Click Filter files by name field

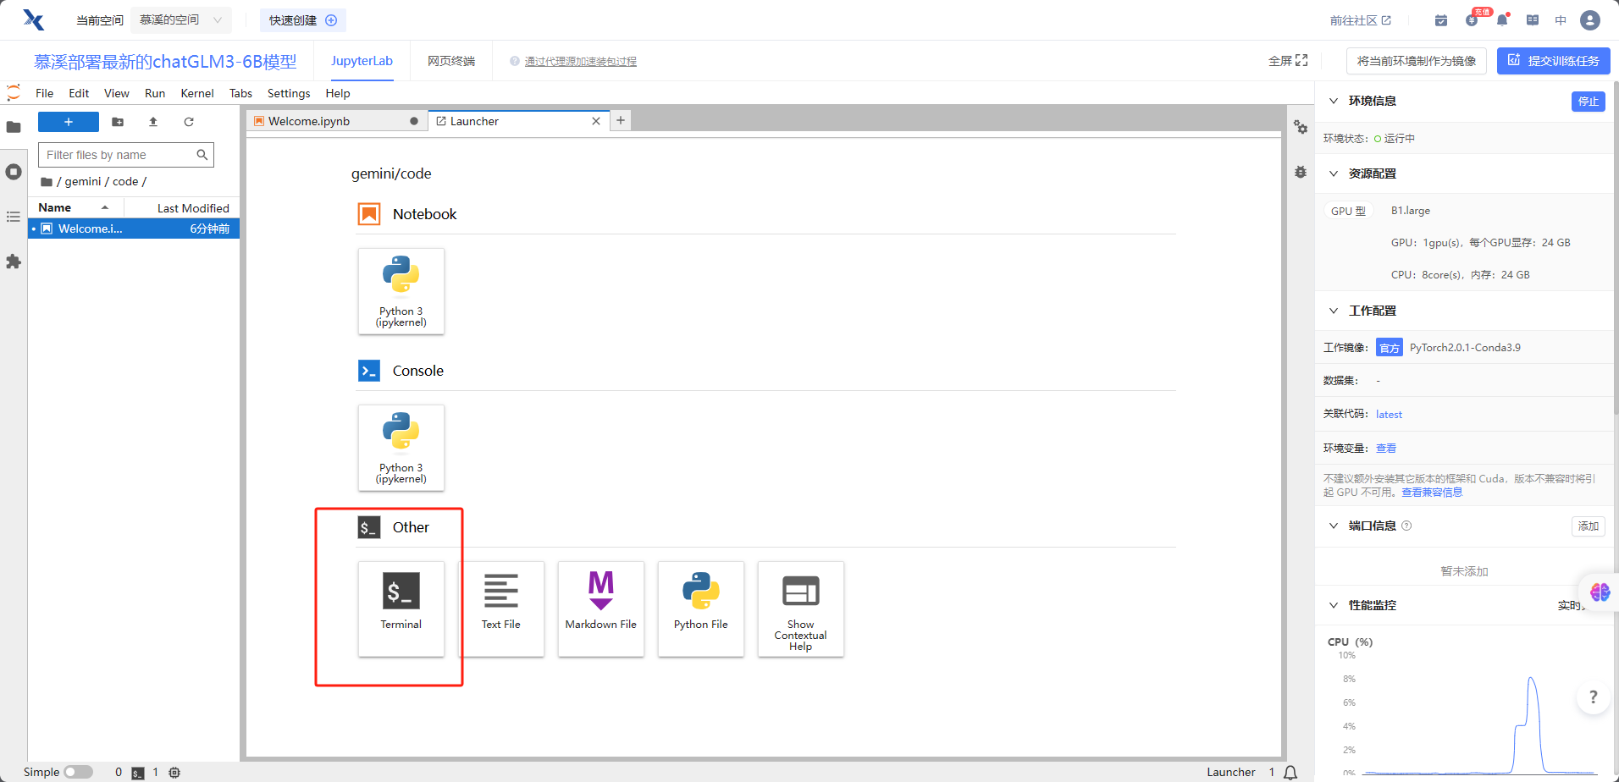[x=126, y=155]
